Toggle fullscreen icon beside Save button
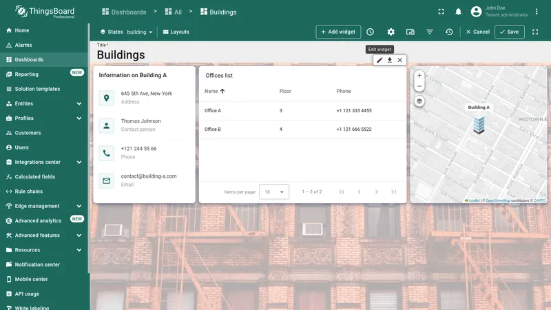This screenshot has height=310, width=551. 535,32
